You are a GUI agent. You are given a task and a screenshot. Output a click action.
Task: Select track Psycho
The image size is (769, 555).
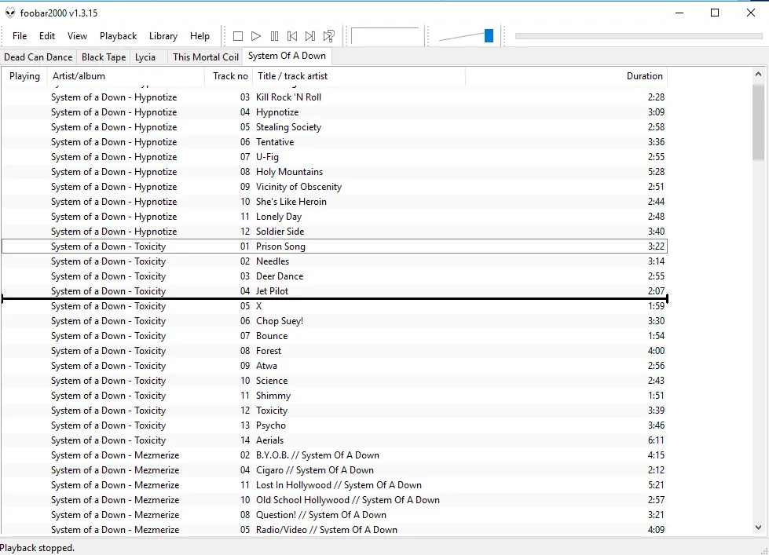pyautogui.click(x=335, y=425)
